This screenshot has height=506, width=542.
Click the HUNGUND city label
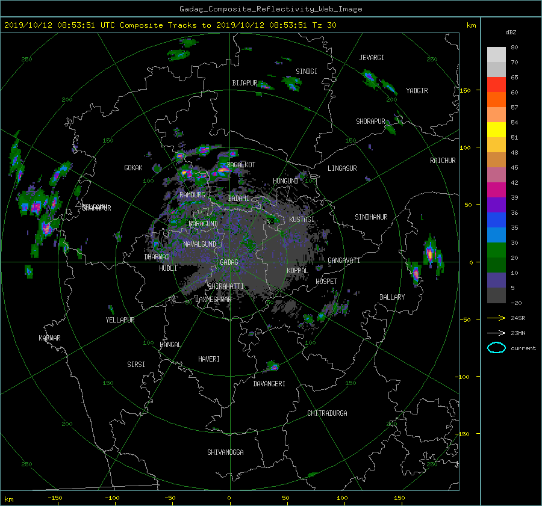[285, 181]
